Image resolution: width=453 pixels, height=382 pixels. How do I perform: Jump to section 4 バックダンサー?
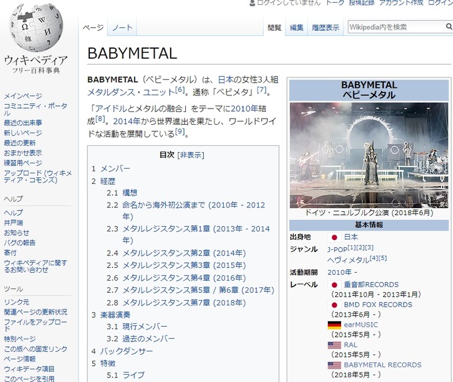pos(127,351)
